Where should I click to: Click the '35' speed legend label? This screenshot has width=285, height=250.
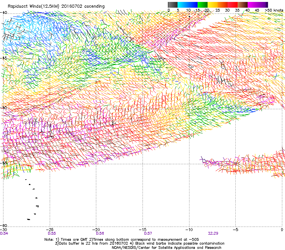[237, 10]
